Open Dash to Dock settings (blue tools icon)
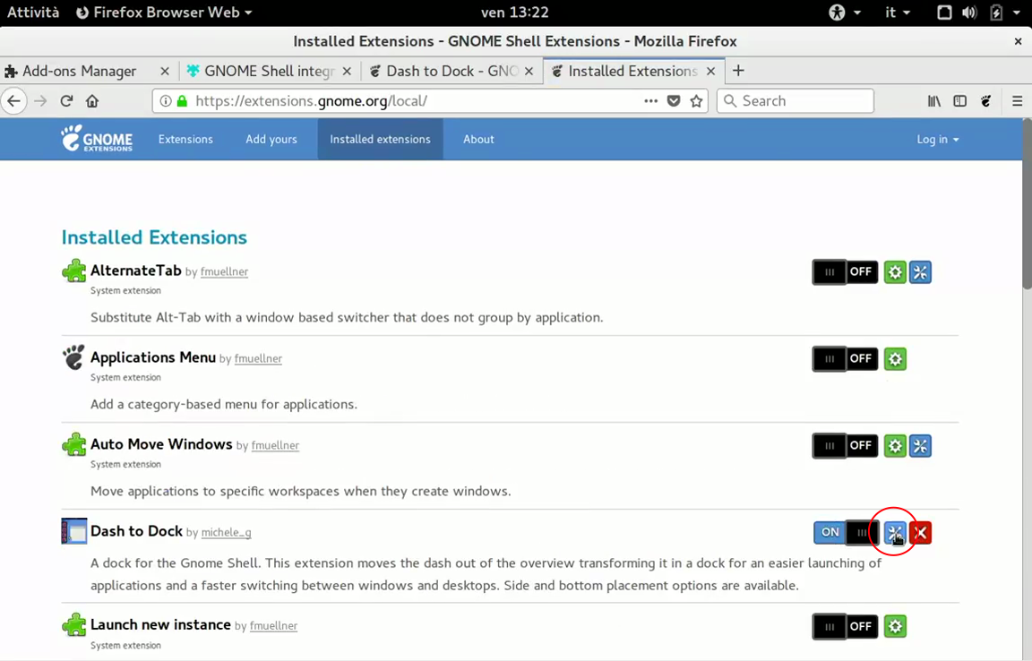 point(895,533)
